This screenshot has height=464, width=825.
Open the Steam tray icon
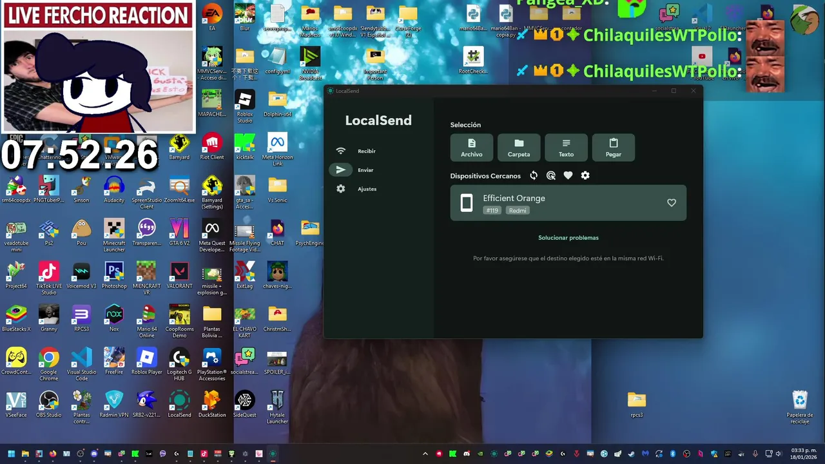(632, 454)
